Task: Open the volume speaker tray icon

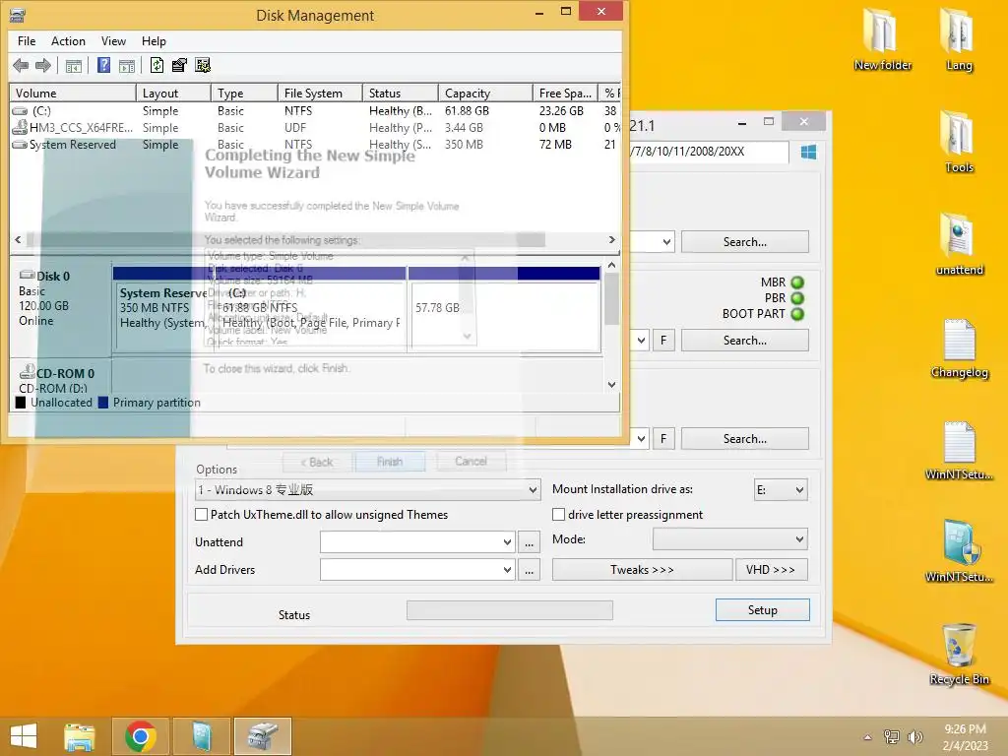Action: point(914,736)
